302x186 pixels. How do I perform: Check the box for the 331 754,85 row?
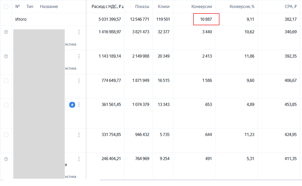[6, 135]
